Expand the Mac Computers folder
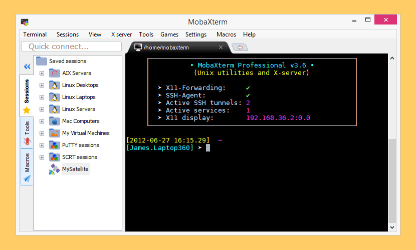This screenshot has height=250, width=416. [42, 121]
